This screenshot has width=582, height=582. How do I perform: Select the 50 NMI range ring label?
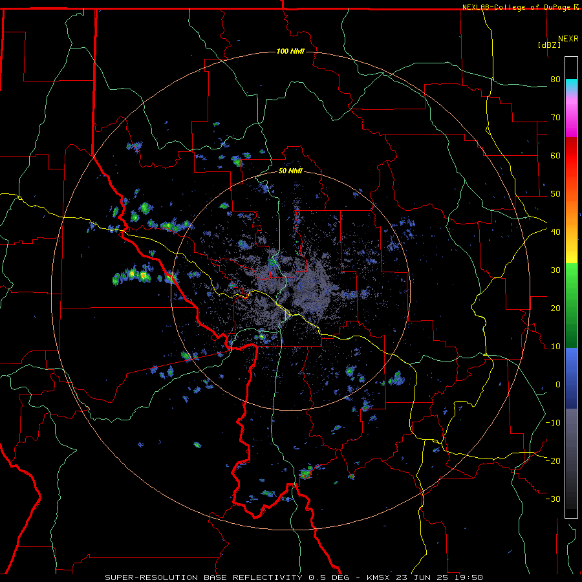290,171
